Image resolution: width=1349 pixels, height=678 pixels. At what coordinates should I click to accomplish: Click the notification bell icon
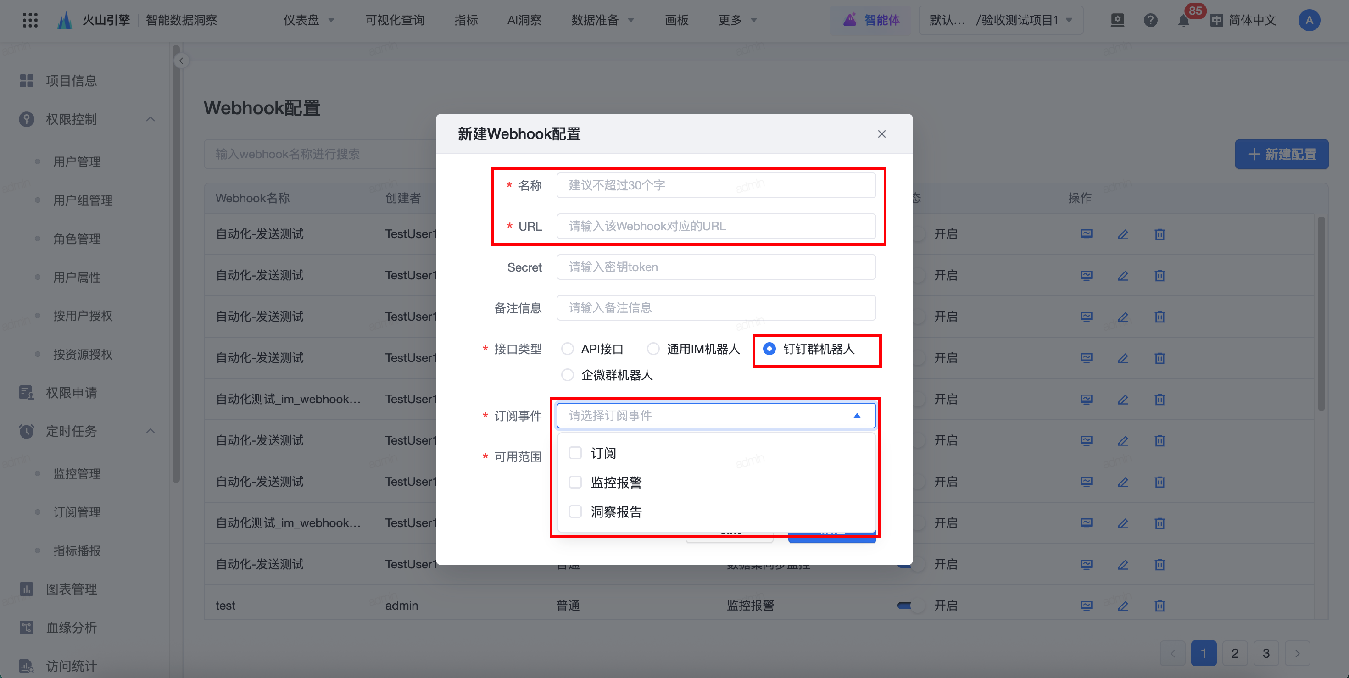click(x=1183, y=21)
